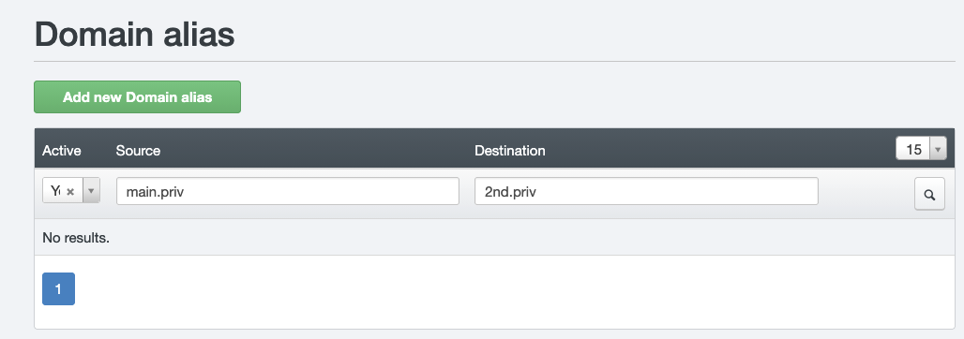Click the 2nd.priv text in the Destination filter
964x339 pixels.
click(510, 192)
